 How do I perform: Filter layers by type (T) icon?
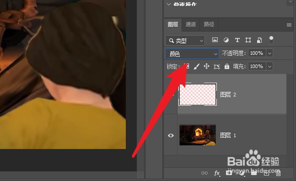(237, 40)
